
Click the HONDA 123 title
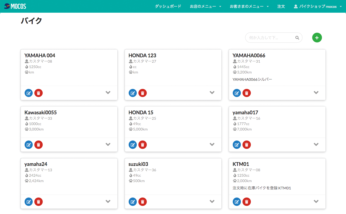(142, 55)
